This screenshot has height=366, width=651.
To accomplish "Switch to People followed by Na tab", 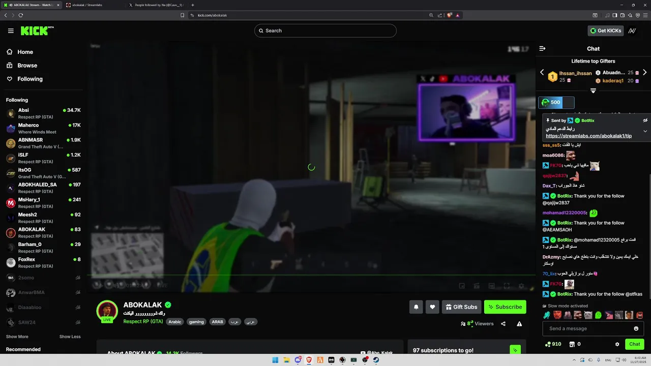I will pos(157,5).
